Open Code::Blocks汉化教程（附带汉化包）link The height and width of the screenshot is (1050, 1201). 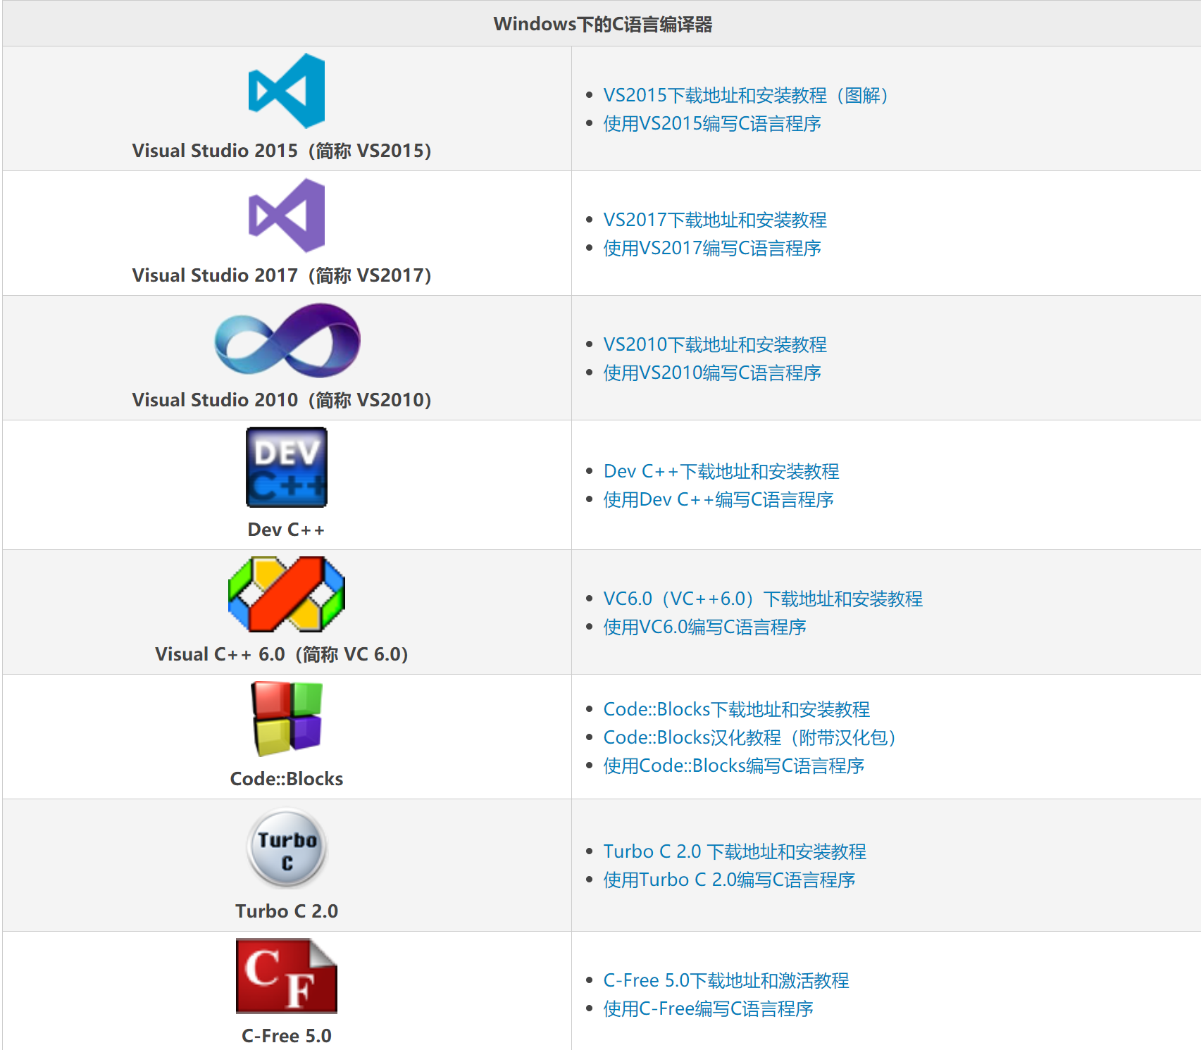[x=749, y=737]
